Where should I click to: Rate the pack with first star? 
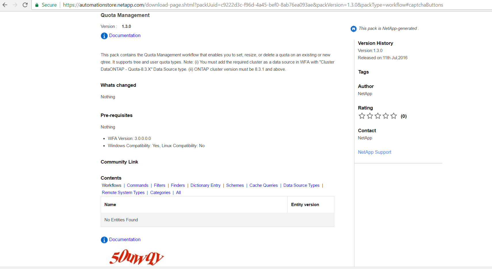(x=362, y=116)
